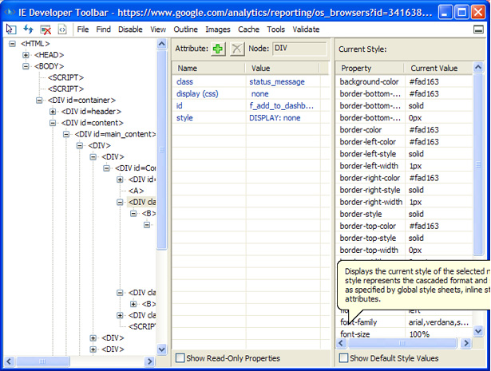Click the remove attribute X icon
This screenshot has width=491, height=371.
[237, 49]
